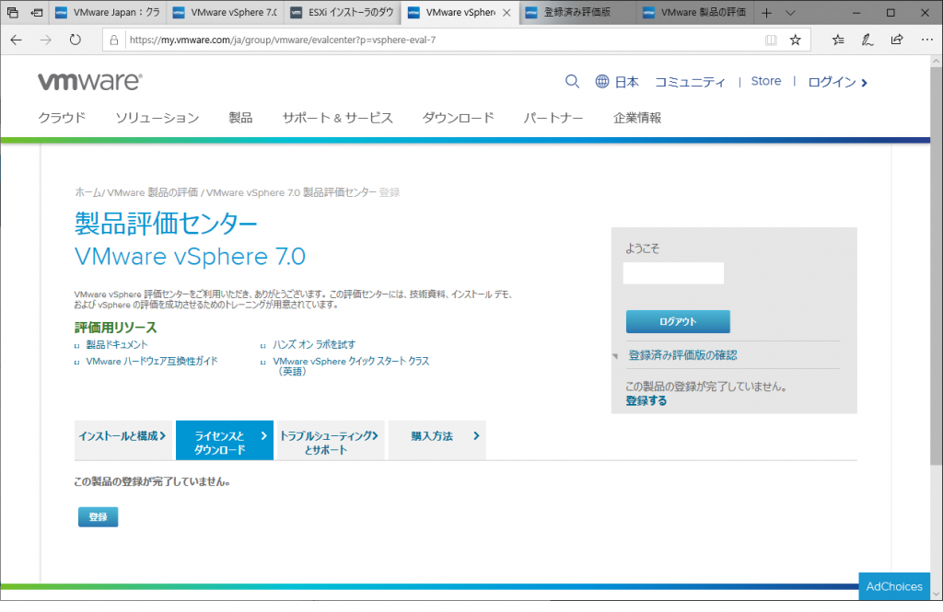The height and width of the screenshot is (612, 943).
Task: Expand 登録済み評価版の確認 section
Action: point(682,355)
